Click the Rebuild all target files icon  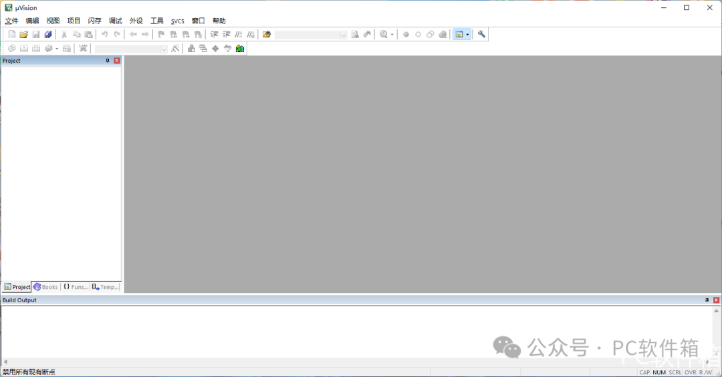36,48
